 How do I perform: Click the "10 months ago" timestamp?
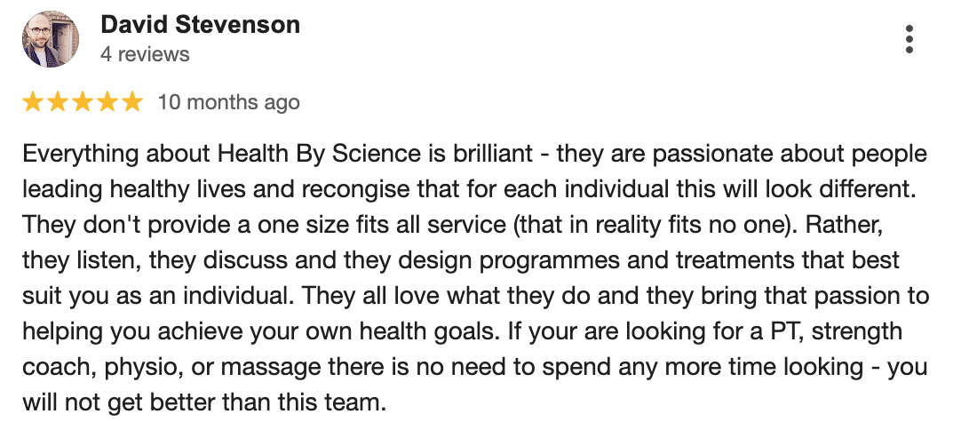coord(228,102)
